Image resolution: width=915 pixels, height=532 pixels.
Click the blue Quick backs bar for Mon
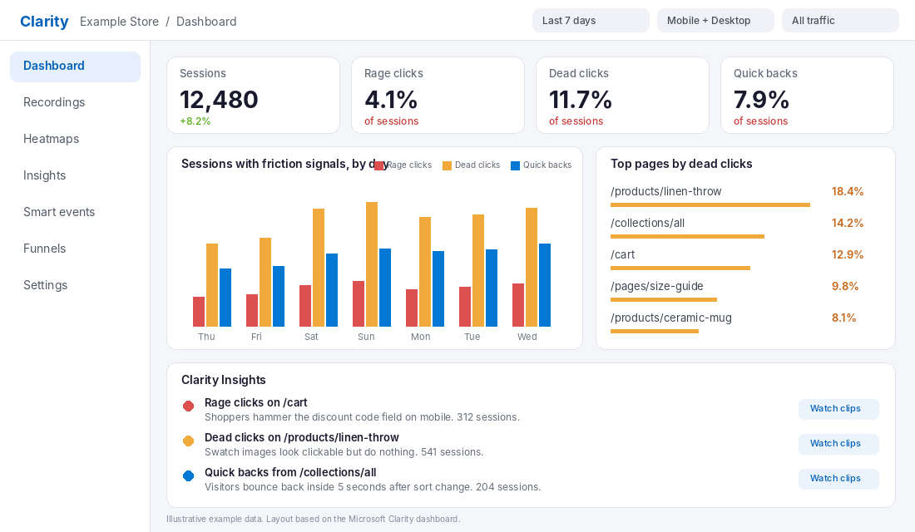point(438,288)
